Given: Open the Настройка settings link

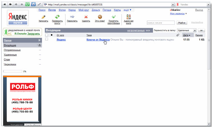Looking at the screenshot, I should 197,22.
